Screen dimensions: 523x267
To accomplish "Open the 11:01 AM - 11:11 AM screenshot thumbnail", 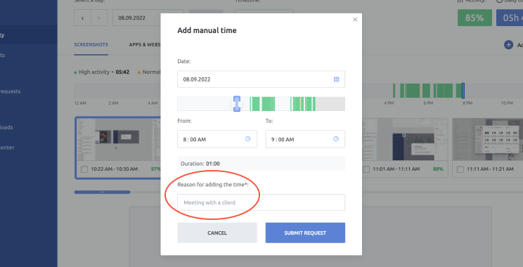I will (x=405, y=139).
